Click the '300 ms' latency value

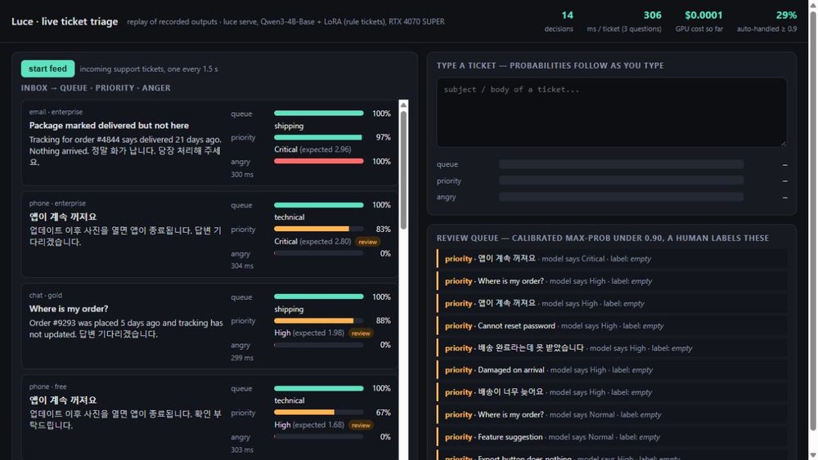click(x=242, y=175)
